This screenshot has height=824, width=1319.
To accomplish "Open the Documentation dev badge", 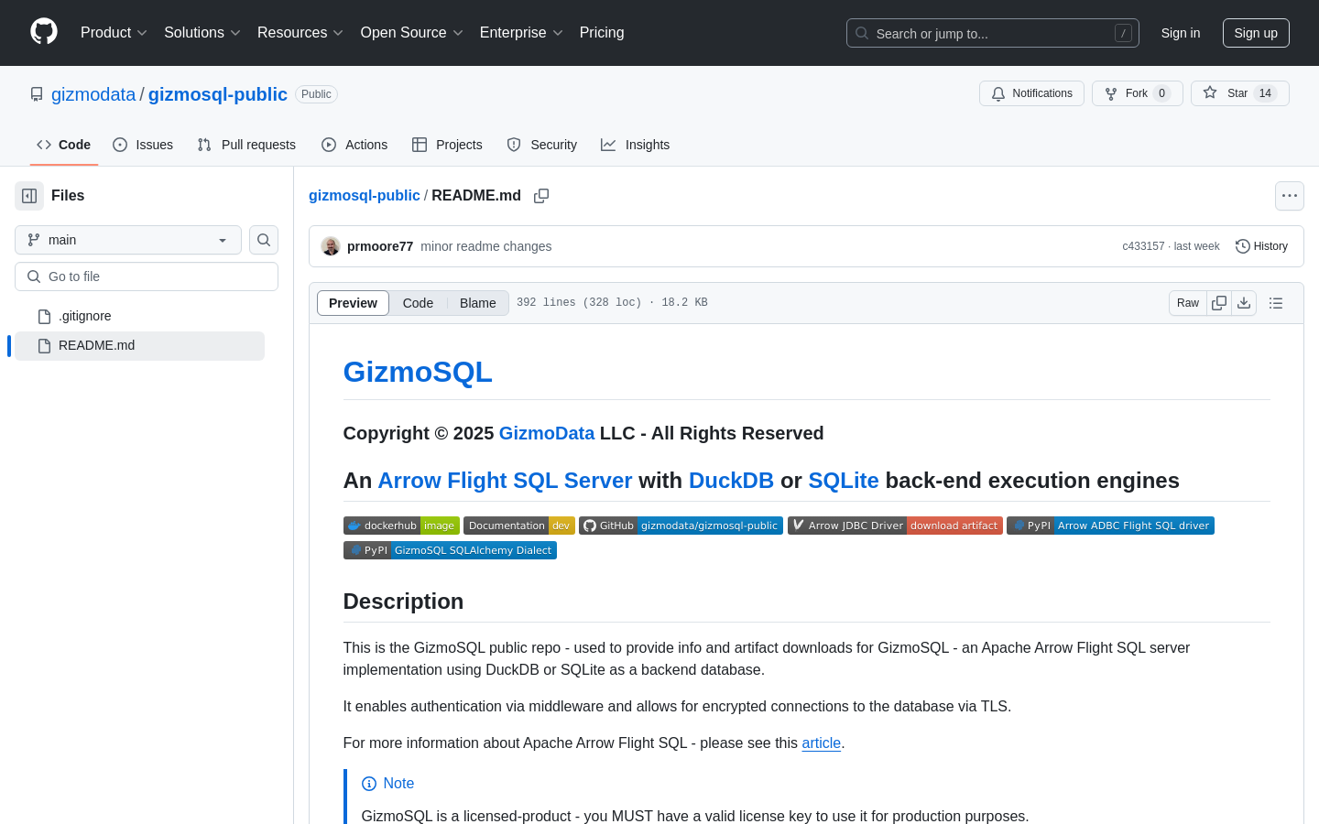I will pyautogui.click(x=519, y=526).
